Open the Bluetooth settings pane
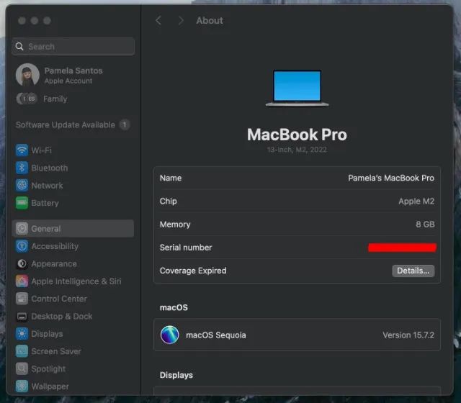Screen dimensions: 461x403 pos(50,168)
